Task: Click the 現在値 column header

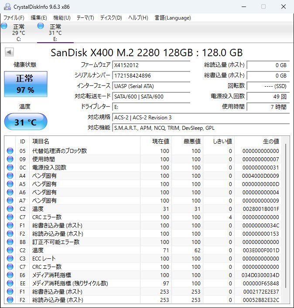Action: point(156,141)
